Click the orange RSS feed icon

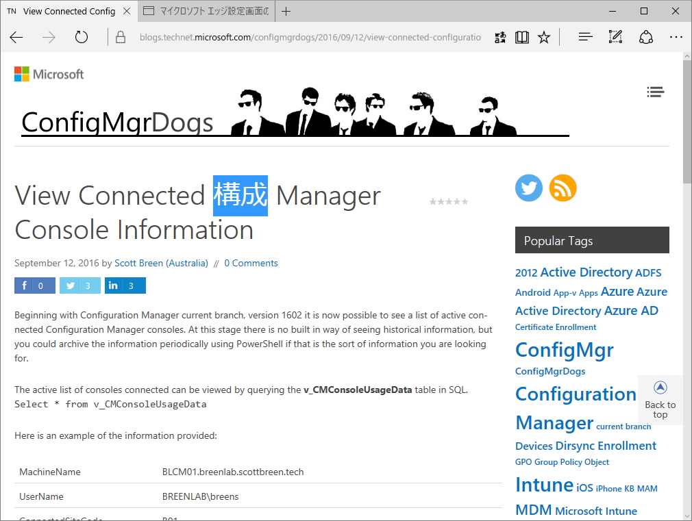(563, 188)
